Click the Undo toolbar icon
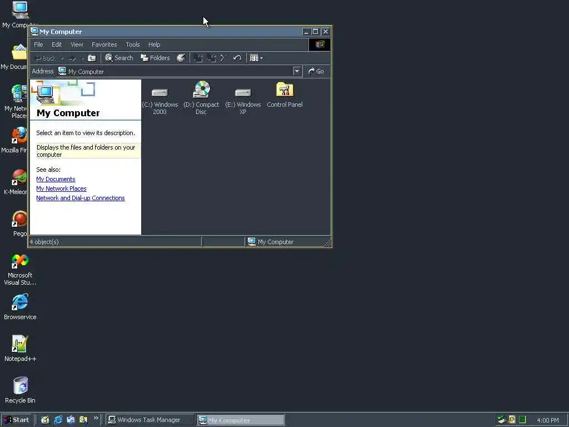The image size is (569, 427). pos(237,58)
